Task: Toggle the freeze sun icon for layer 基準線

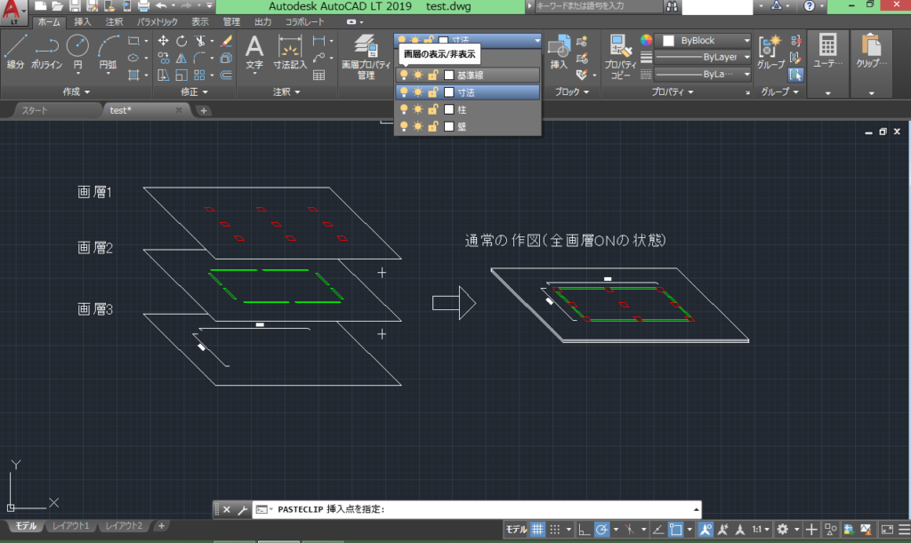Action: [418, 74]
